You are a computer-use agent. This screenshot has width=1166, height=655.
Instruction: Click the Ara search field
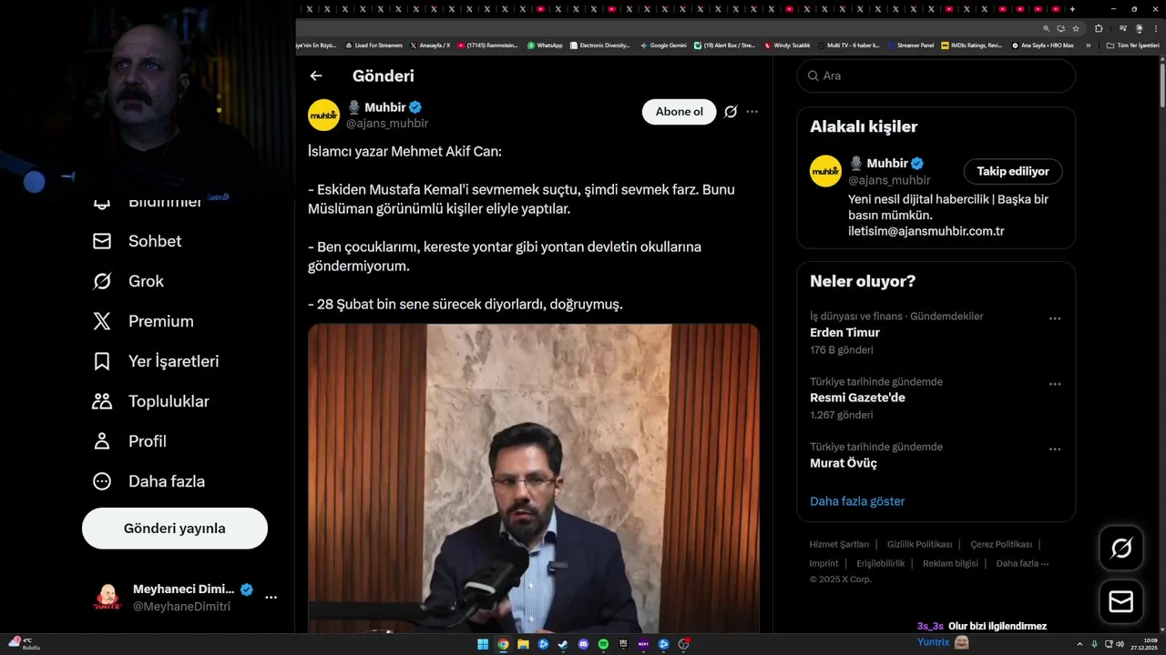[936, 76]
